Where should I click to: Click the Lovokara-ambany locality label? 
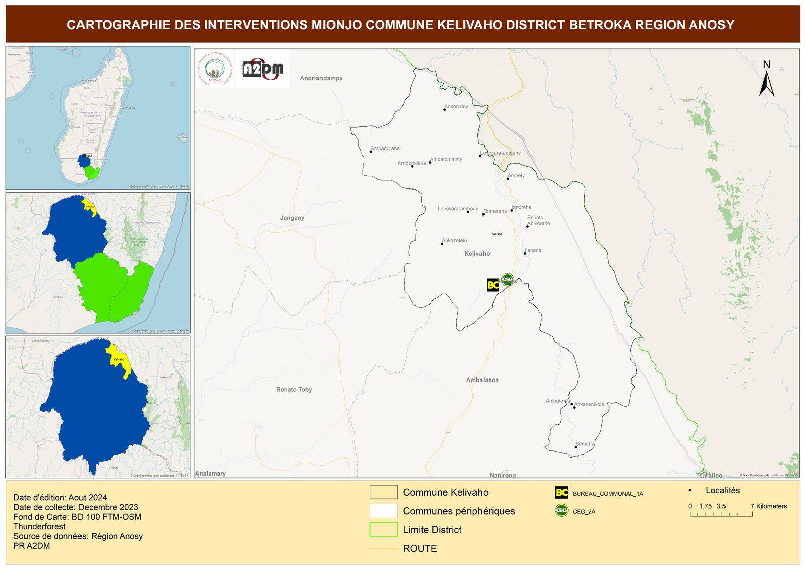tap(500, 153)
